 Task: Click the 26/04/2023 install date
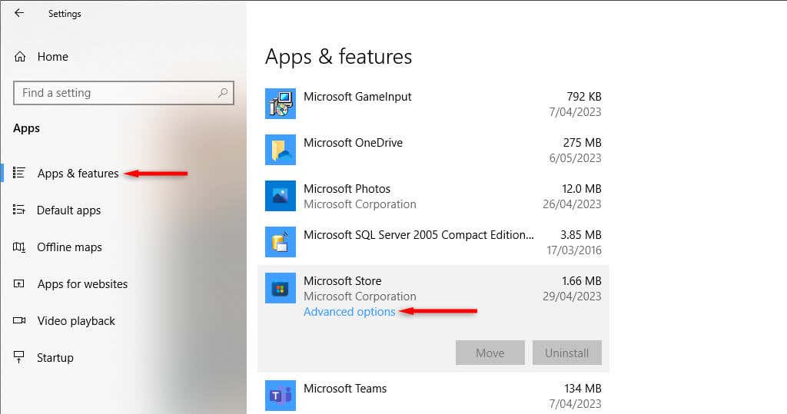coord(572,204)
